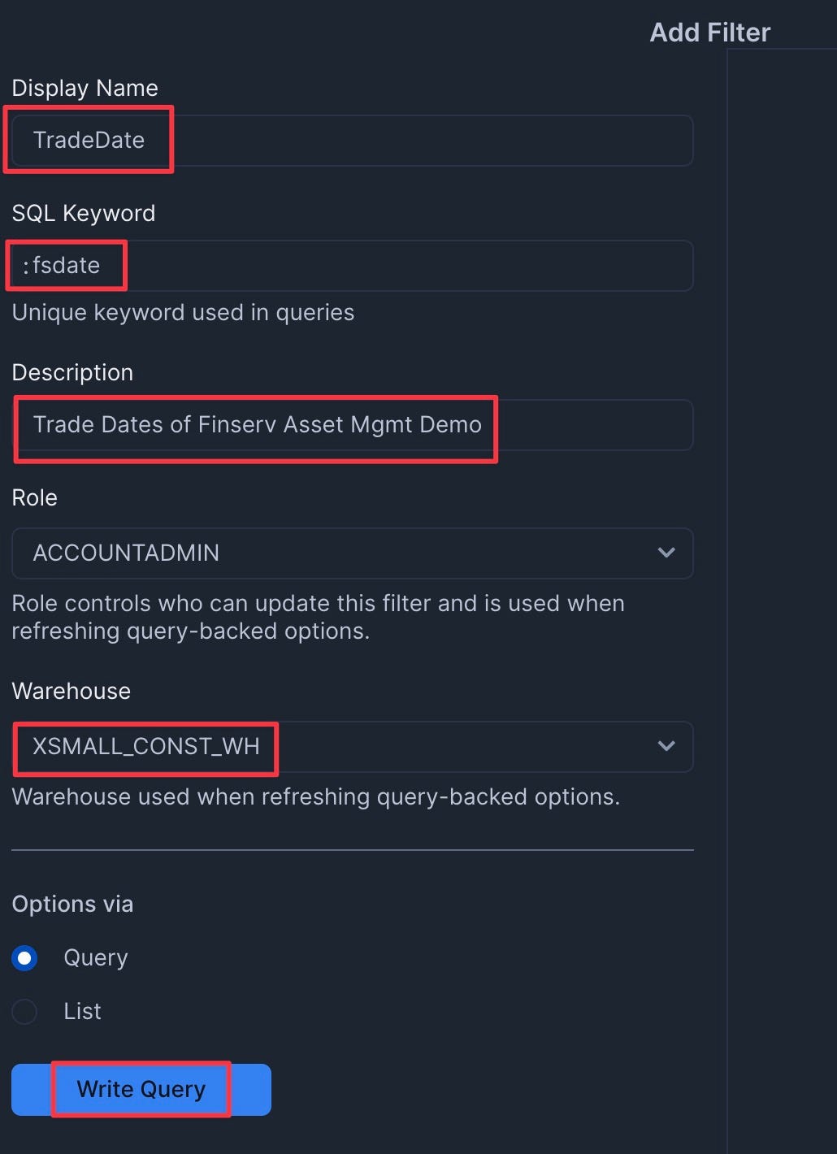Click the Warehouse refresh helper text

click(x=315, y=796)
